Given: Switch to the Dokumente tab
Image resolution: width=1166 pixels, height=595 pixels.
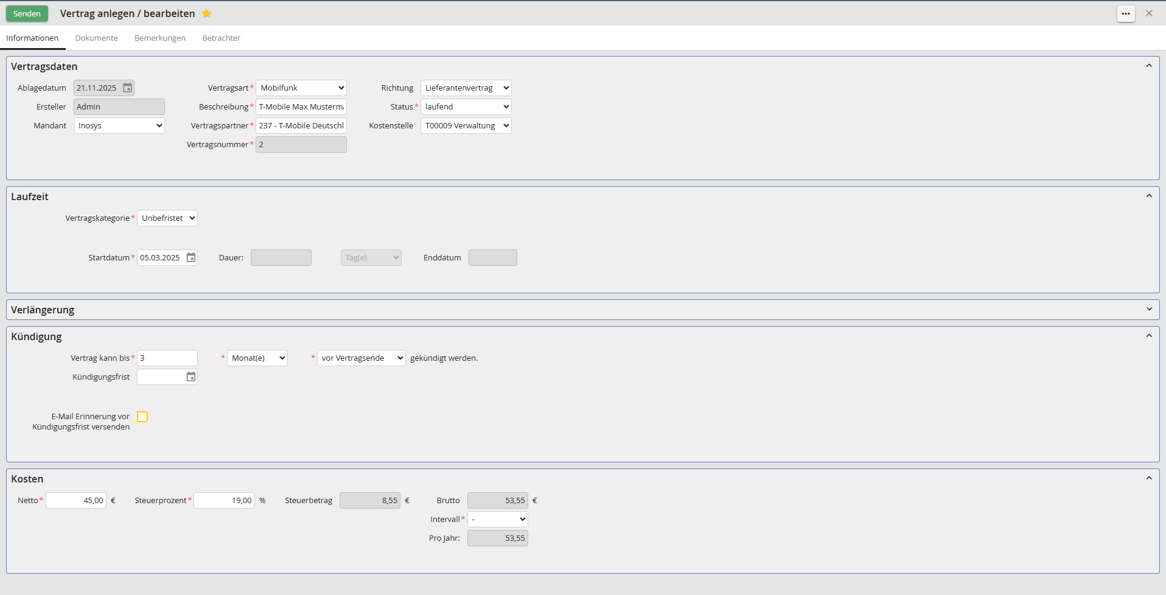Looking at the screenshot, I should click(96, 38).
